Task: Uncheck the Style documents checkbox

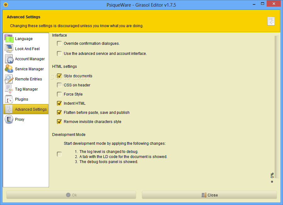Action: pyautogui.click(x=59, y=76)
